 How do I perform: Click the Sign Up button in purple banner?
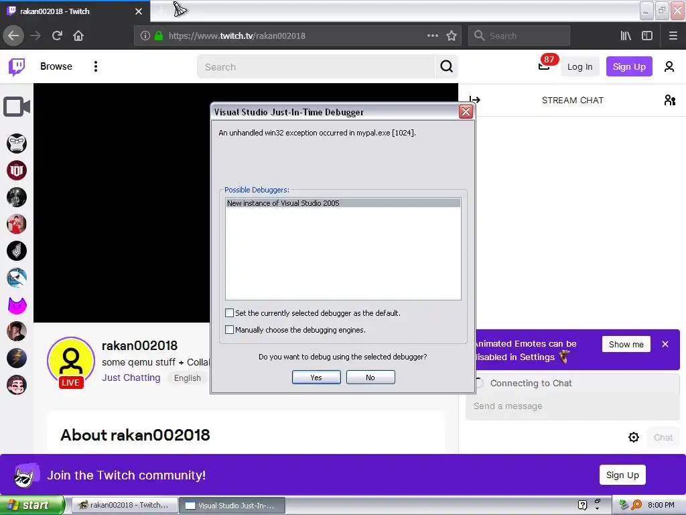click(x=622, y=475)
